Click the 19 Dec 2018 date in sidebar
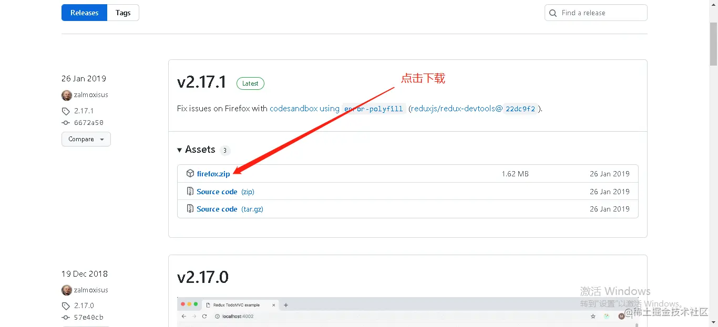This screenshot has width=718, height=327. (x=84, y=274)
